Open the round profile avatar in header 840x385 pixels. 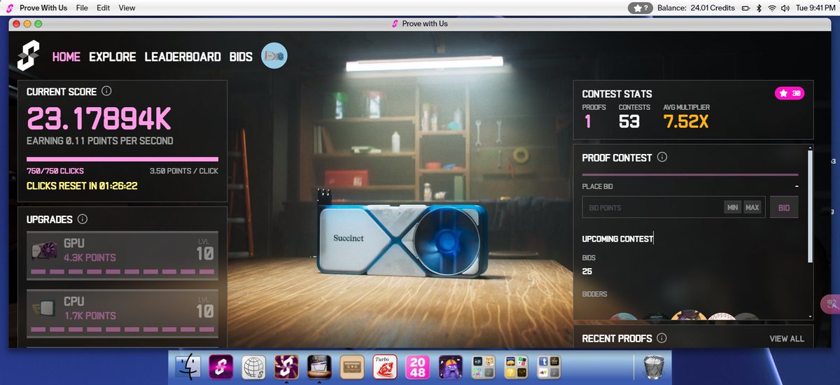click(x=274, y=56)
